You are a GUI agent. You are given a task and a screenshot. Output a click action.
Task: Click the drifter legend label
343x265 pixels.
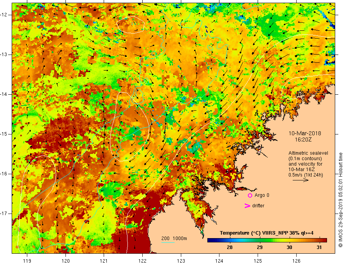258,206
